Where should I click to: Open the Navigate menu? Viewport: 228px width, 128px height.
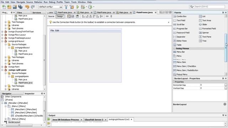pyautogui.click(x=21, y=2)
